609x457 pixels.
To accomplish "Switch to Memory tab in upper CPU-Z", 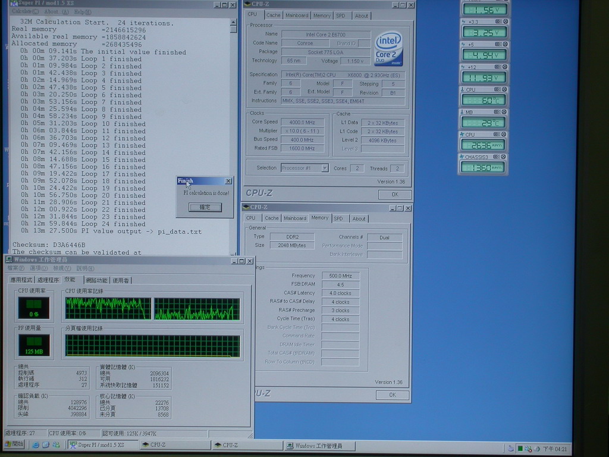I will pos(322,15).
